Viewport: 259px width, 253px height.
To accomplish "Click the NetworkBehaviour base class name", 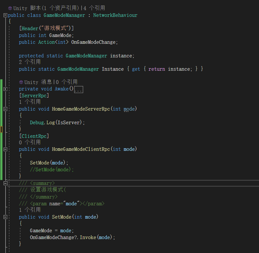I will (115, 15).
